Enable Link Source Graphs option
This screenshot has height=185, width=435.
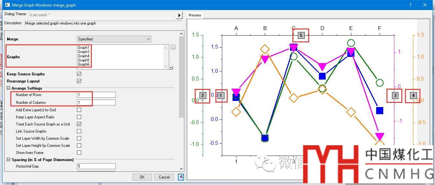79,131
